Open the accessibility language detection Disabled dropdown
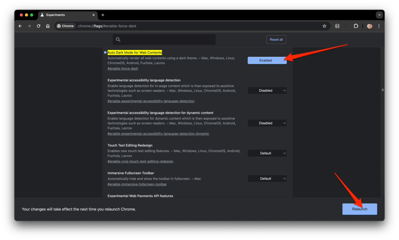The height and width of the screenshot is (240, 399). pos(267,90)
